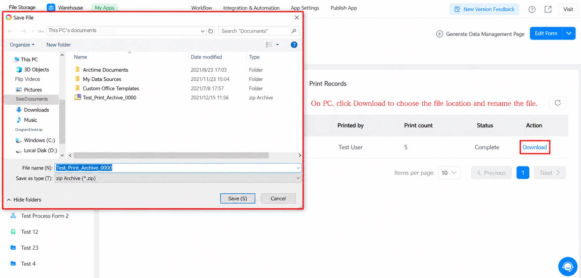Click the Generate Data Management Page plus icon
This screenshot has width=581, height=278.
point(440,34)
